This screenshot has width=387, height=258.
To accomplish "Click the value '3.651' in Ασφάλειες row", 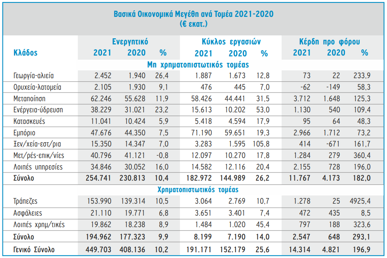I will pos(203,213).
